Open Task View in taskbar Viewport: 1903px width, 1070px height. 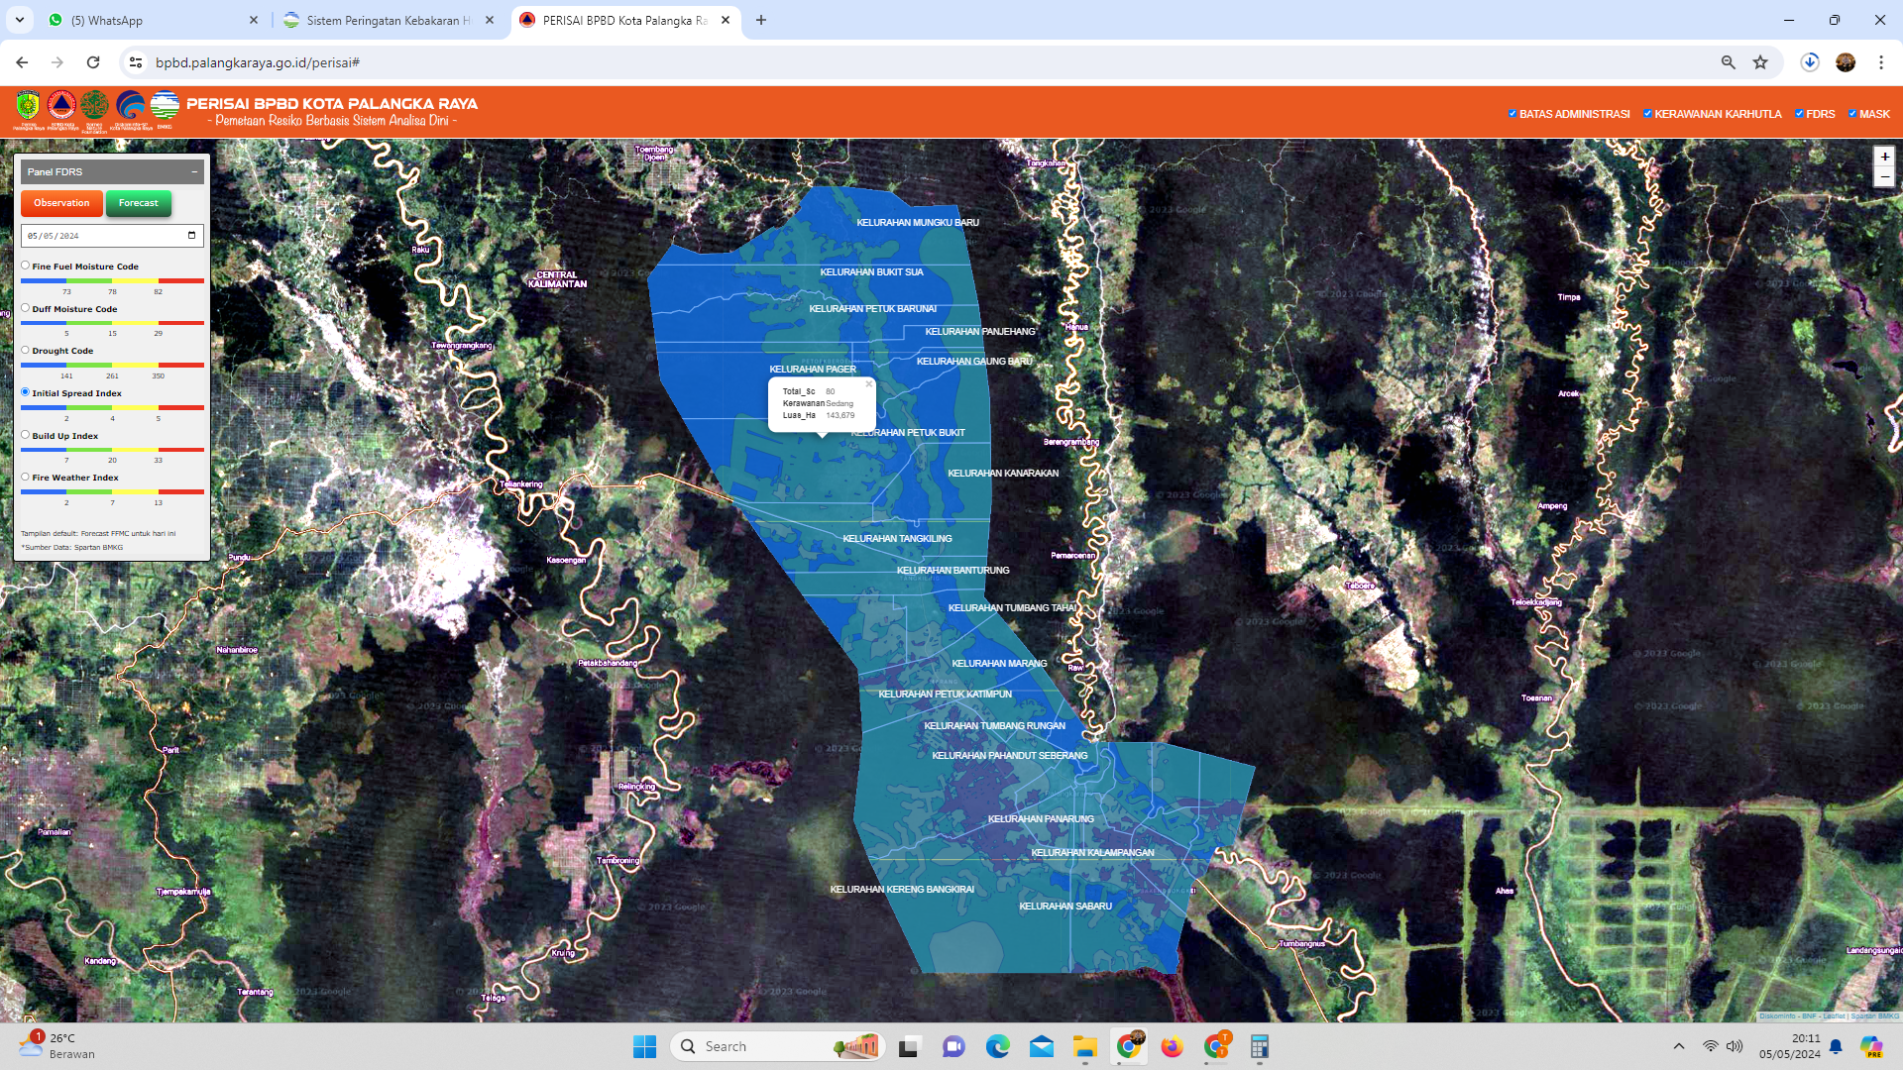pos(910,1046)
